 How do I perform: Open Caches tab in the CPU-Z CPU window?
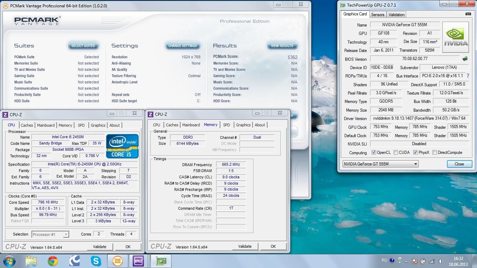[x=27, y=125]
